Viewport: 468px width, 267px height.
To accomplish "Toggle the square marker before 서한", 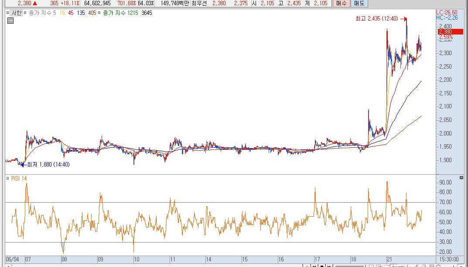I will pos(8,13).
